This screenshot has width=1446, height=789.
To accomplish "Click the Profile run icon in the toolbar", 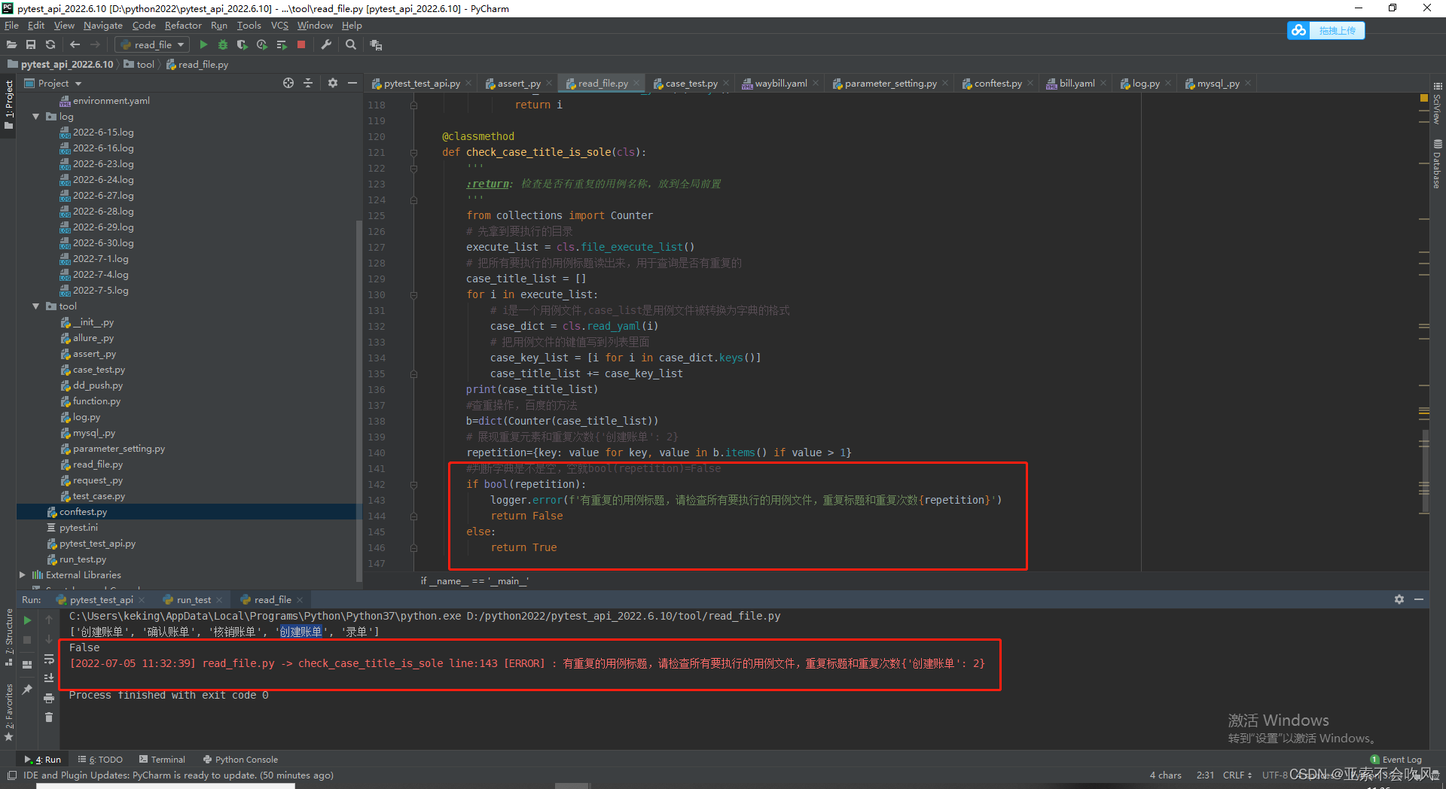I will [x=262, y=45].
